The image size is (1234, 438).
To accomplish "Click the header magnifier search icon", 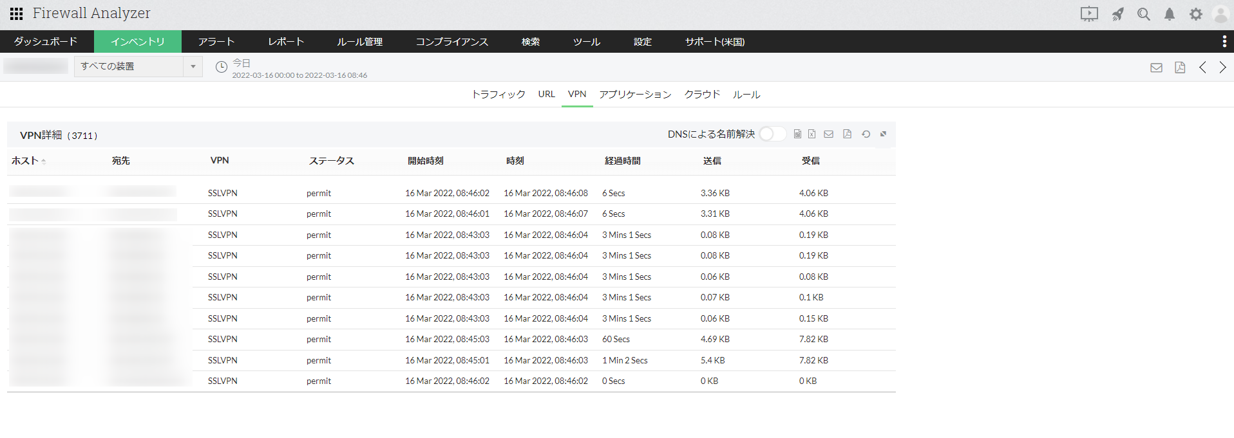I will (x=1144, y=14).
